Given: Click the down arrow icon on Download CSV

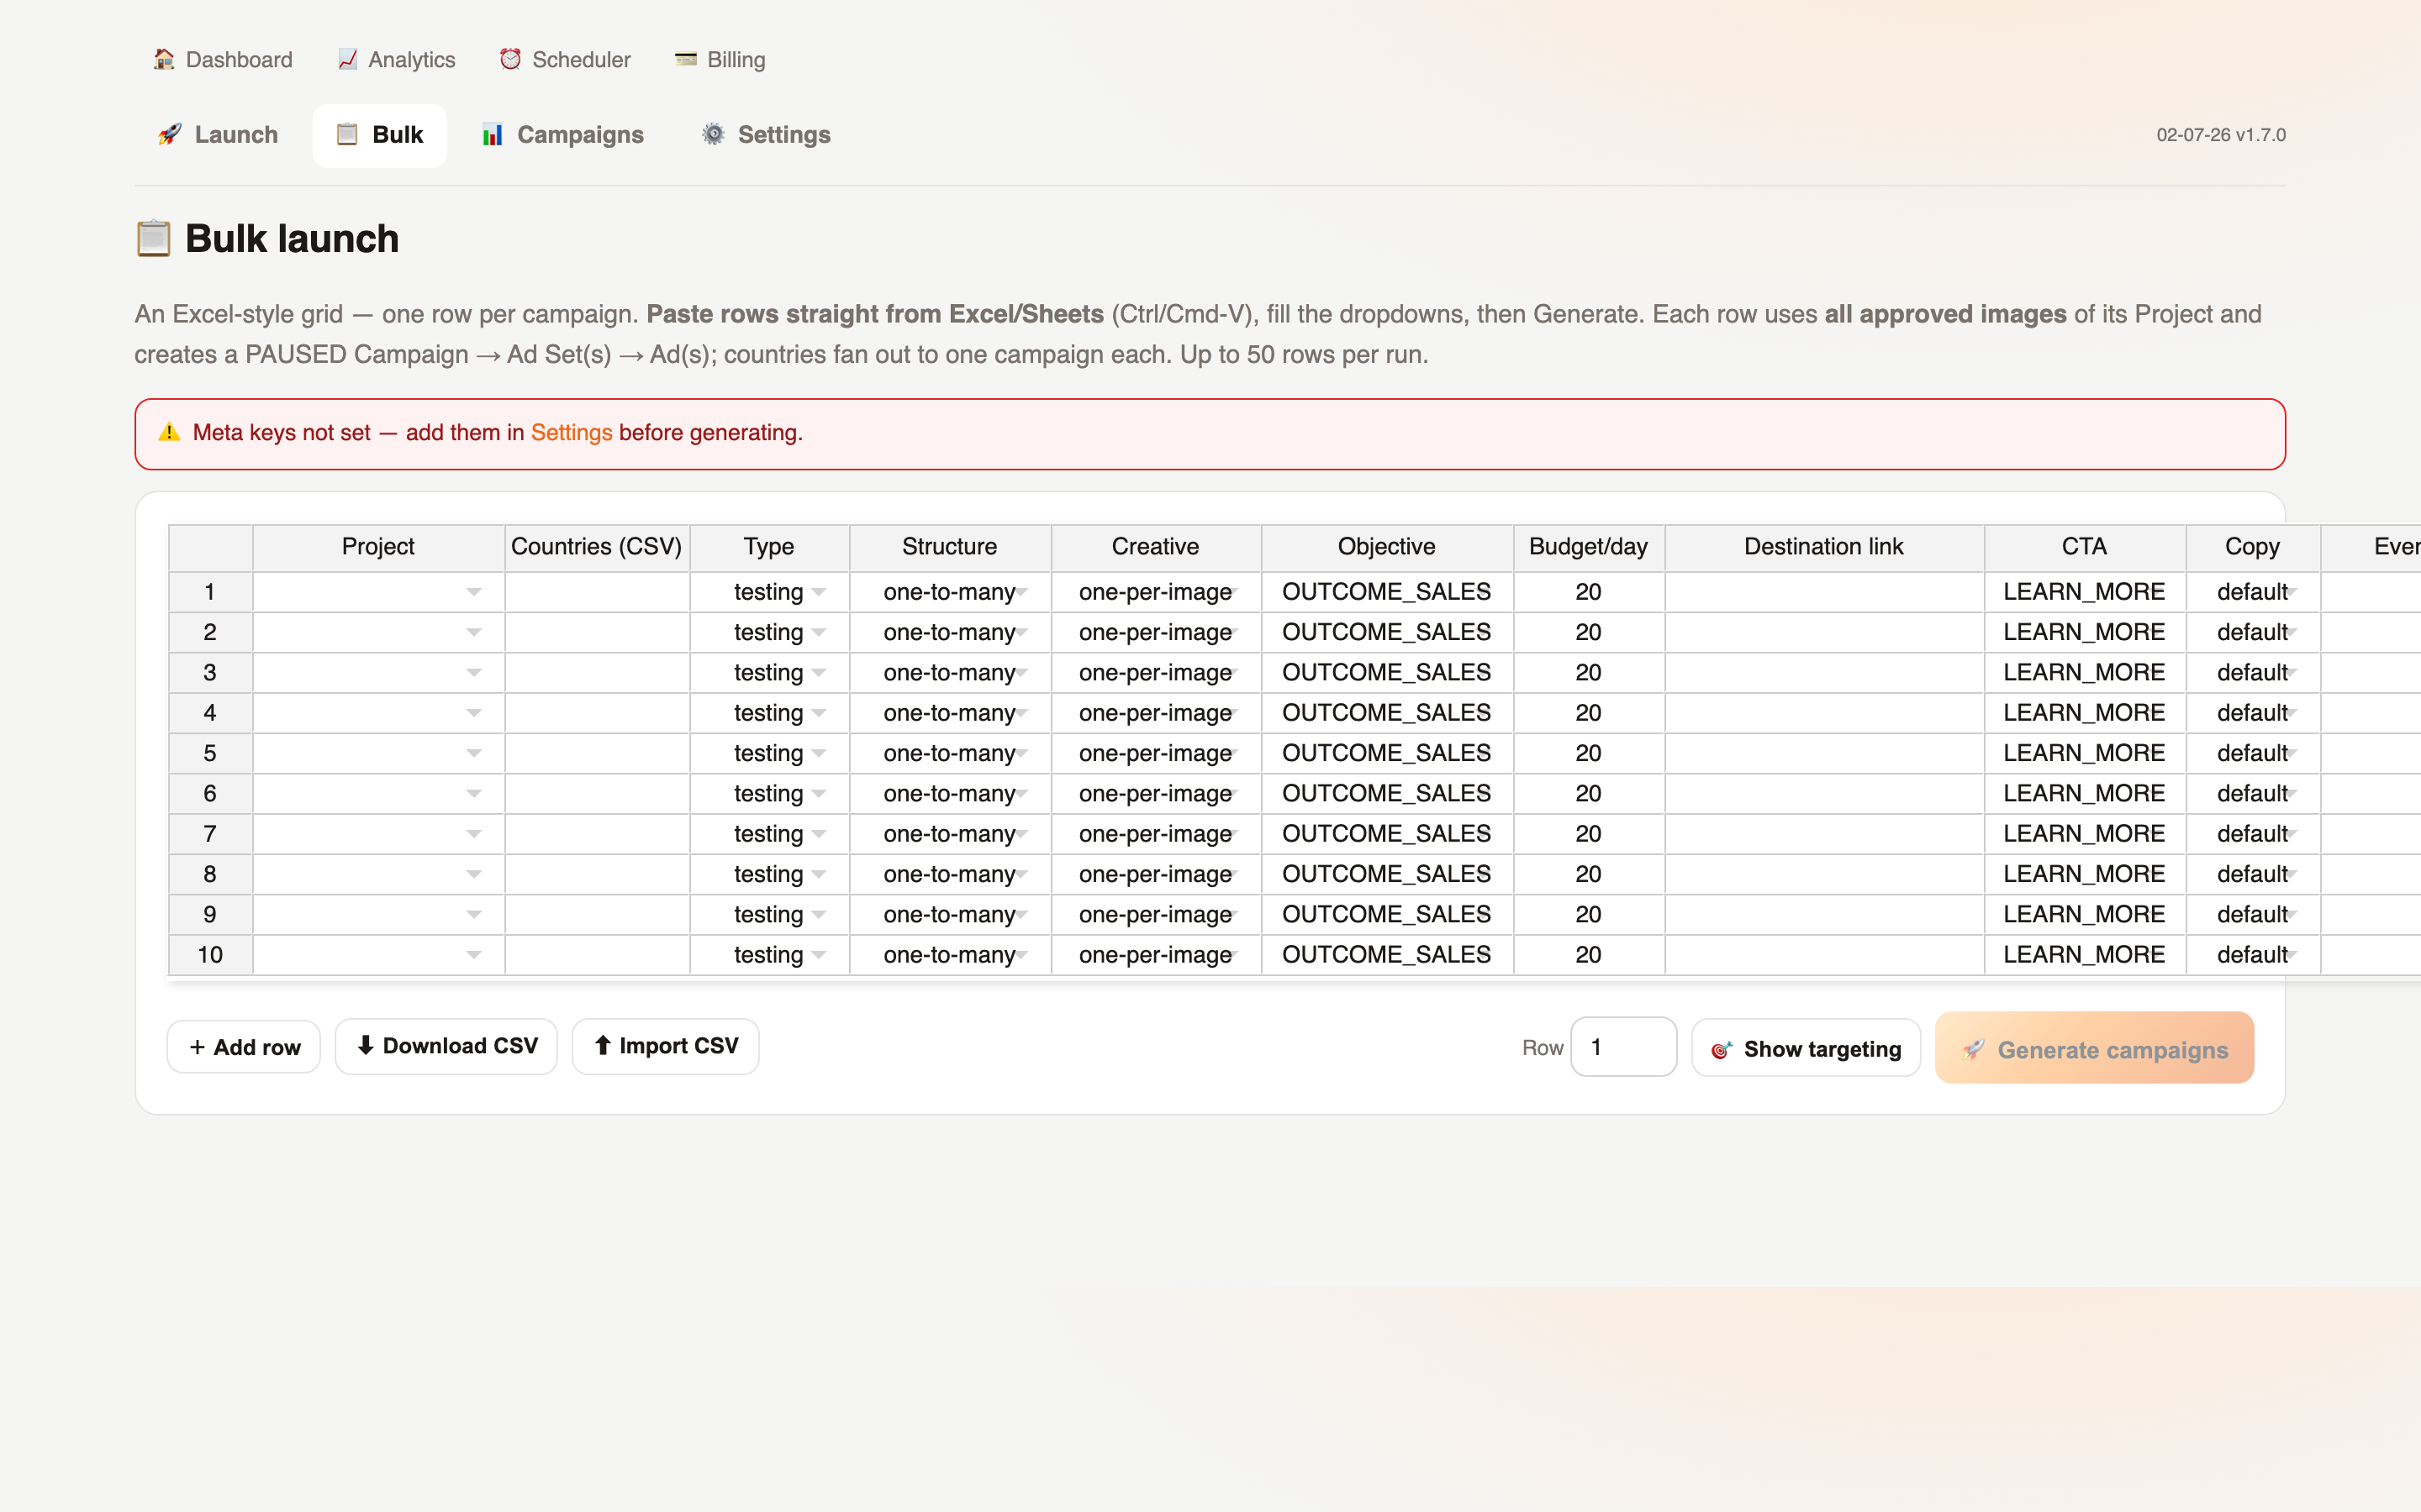Looking at the screenshot, I should tap(365, 1045).
